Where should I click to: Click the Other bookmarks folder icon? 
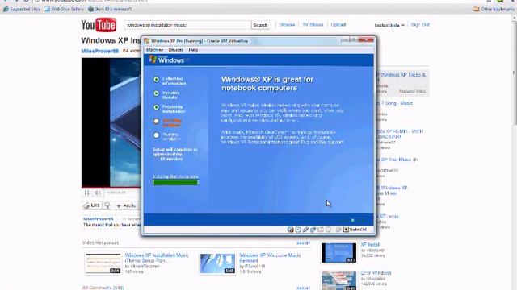pyautogui.click(x=476, y=9)
